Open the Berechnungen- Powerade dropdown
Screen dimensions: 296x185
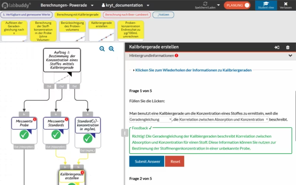pos(67,5)
